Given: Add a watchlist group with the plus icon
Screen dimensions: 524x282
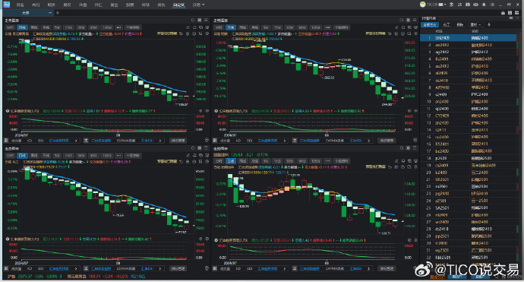Looking at the screenshot, I should click(489, 25).
